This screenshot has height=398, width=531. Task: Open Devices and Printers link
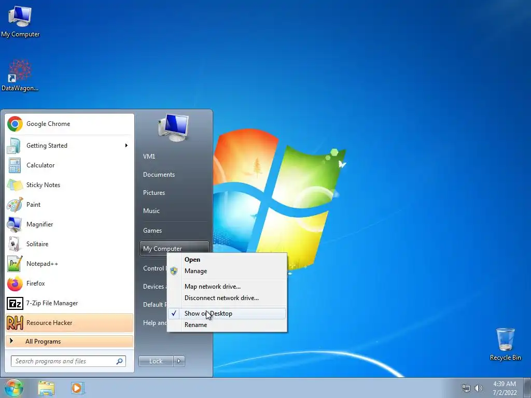point(153,287)
